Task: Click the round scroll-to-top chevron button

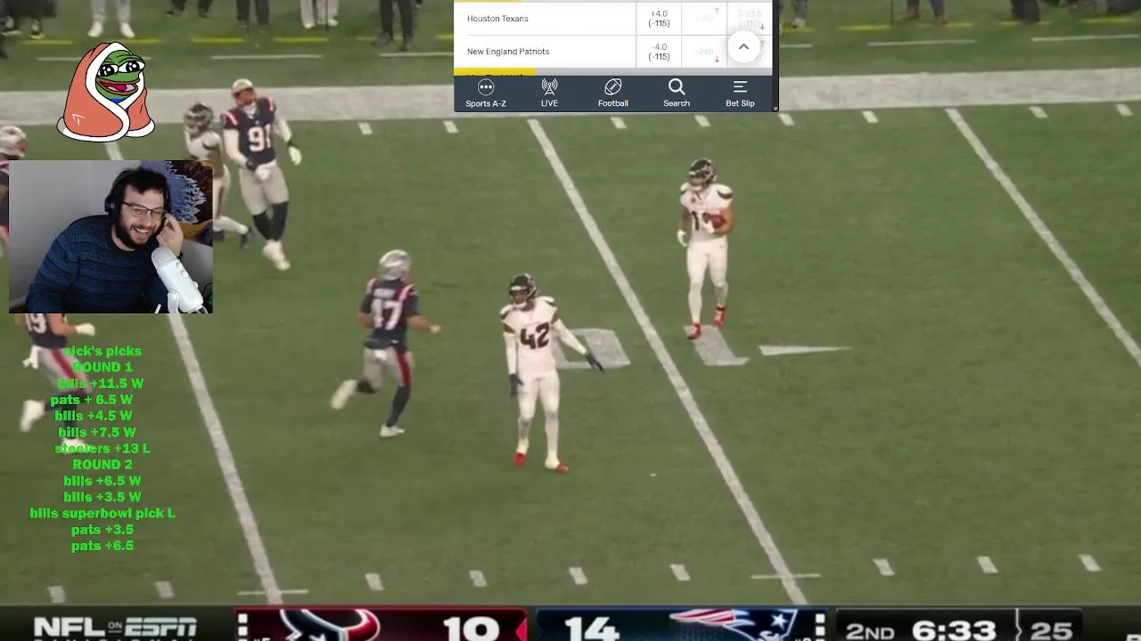Action: click(x=743, y=47)
